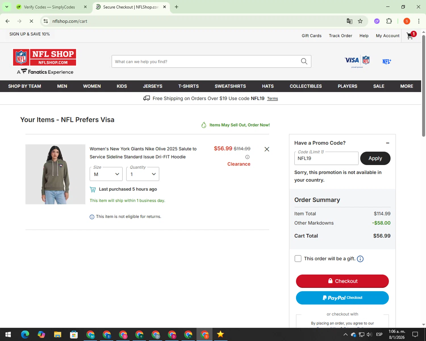
Task: Open the MEN menu
Action: (62, 86)
